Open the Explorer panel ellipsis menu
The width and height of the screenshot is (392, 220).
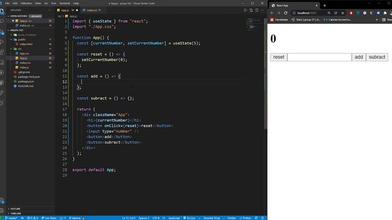[x=50, y=10]
